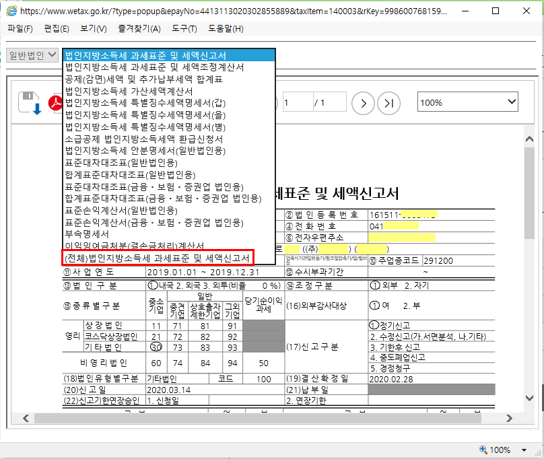Image resolution: width=544 pixels, height=459 pixels.
Task: Open the 파일(F) menu
Action: (x=20, y=28)
